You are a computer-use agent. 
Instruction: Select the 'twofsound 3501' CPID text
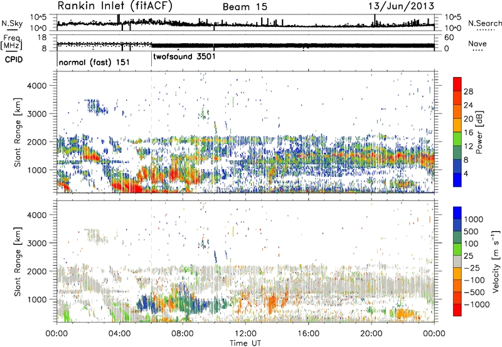pos(184,56)
